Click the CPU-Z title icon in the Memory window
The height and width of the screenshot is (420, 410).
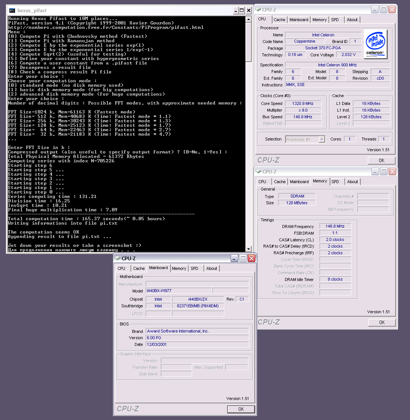click(258, 171)
